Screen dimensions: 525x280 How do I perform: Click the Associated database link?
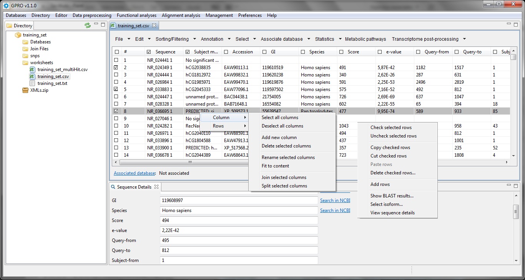135,173
